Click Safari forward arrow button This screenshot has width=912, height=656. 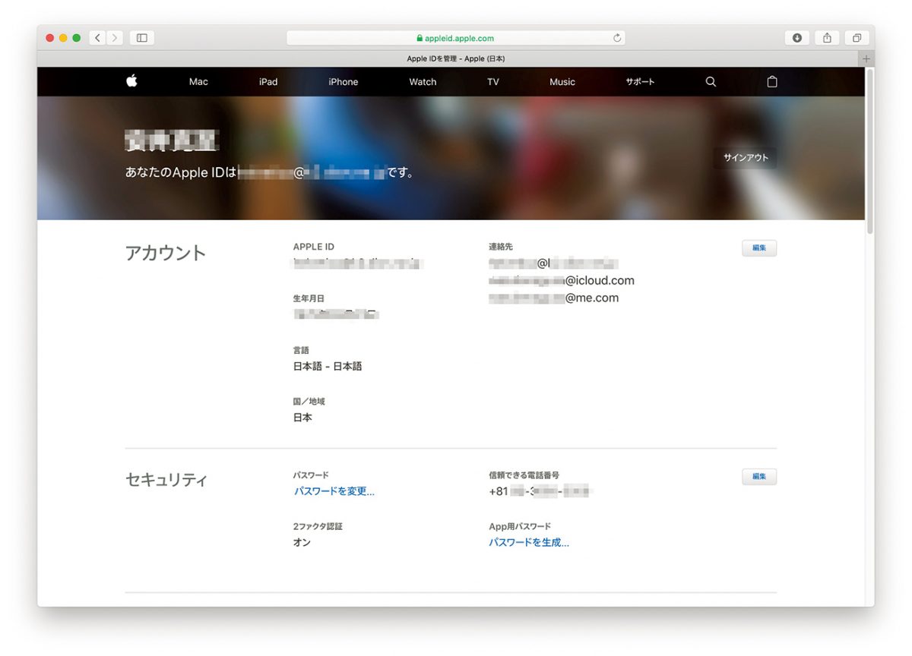pyautogui.click(x=115, y=38)
